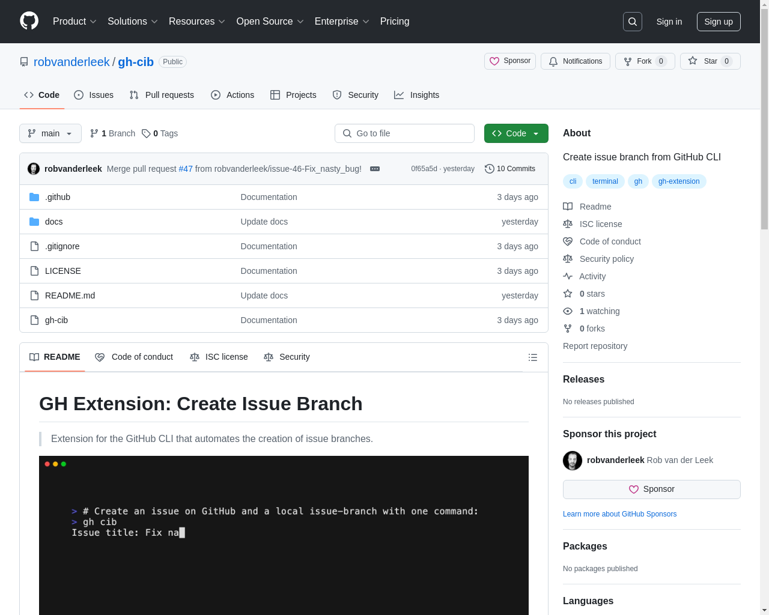Open the Security tab in repo navigation
Viewport: 769px width, 615px height.
356,95
